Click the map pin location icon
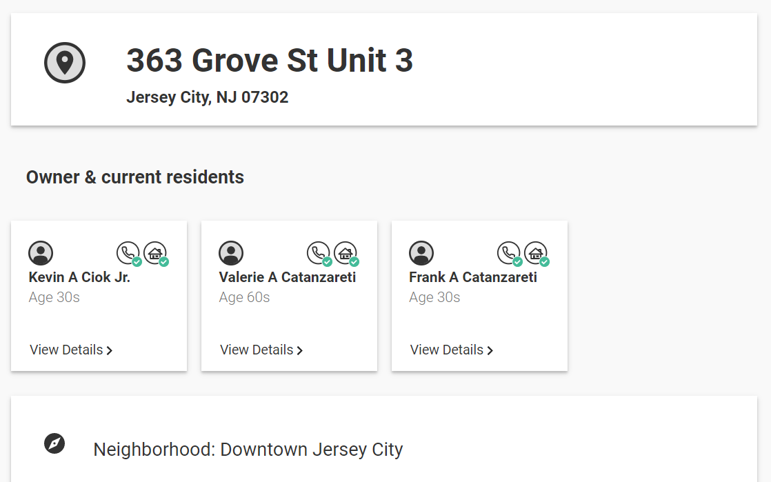The width and height of the screenshot is (771, 482). [64, 63]
